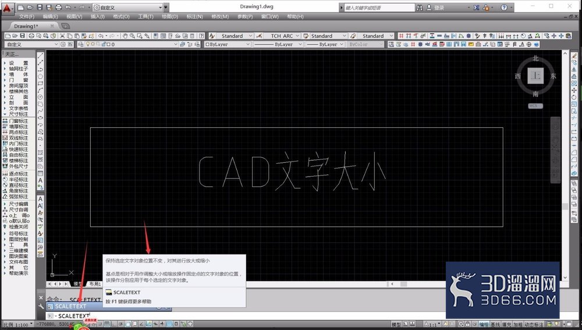This screenshot has width=582, height=330.
Task: Open the ByLayer color dropdown
Action: 228,44
